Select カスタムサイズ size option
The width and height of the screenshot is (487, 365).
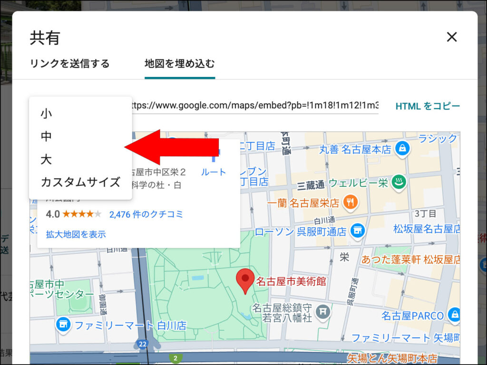pos(80,182)
